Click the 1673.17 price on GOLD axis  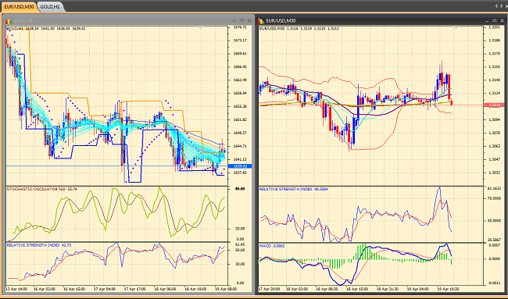(x=240, y=41)
